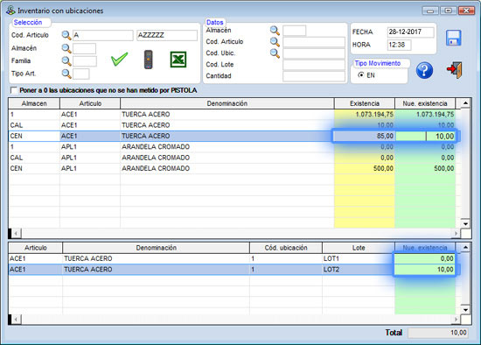
Task: Open lookup for Cod. Articulo in Selección
Action: 66,35
